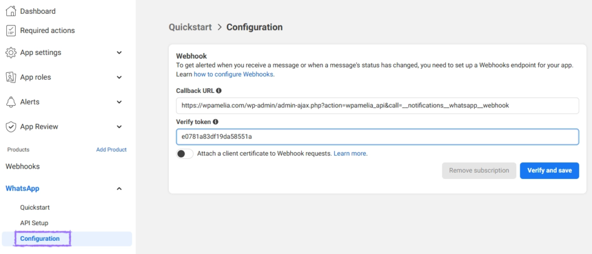Expand the App roles menu
592x254 pixels.
tap(119, 77)
